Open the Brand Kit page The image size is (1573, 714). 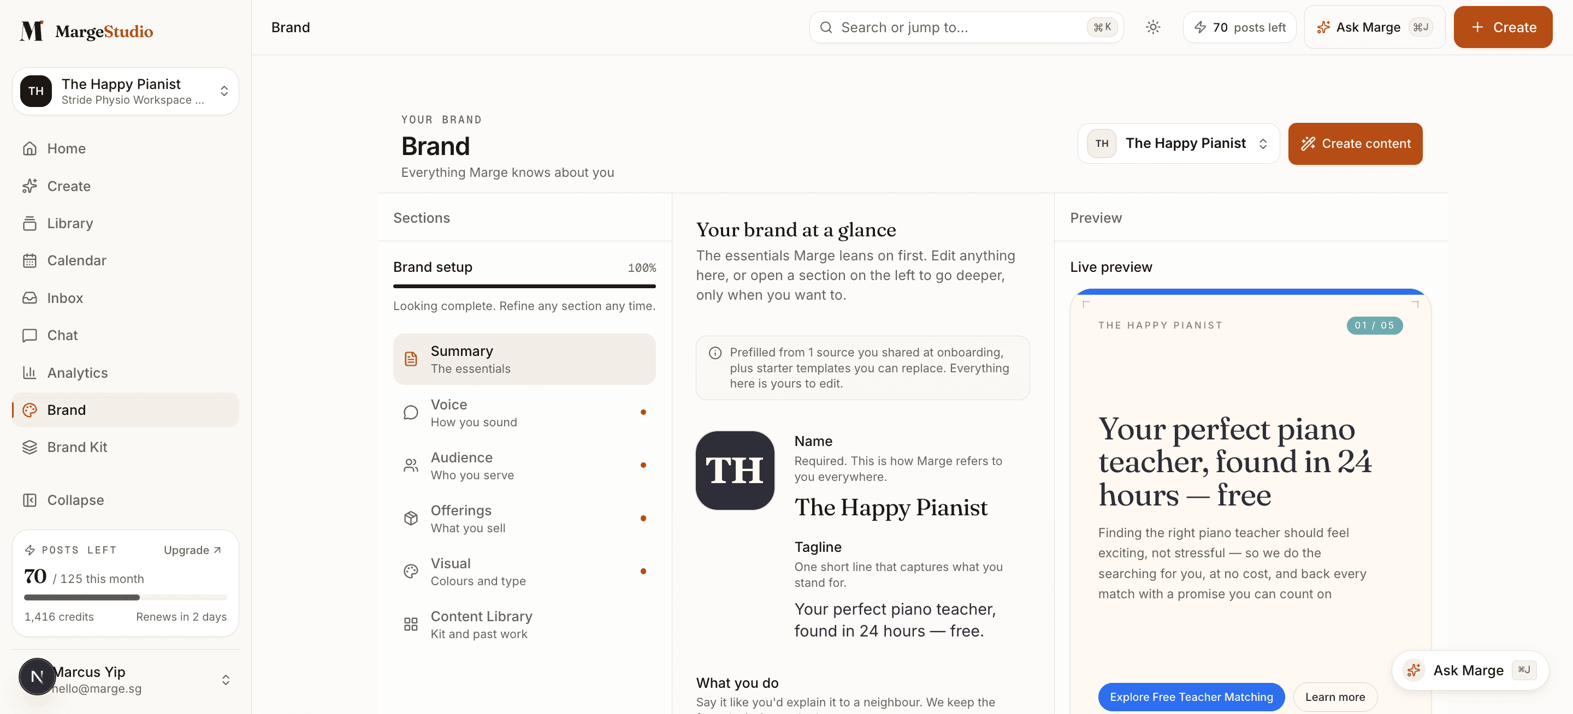pyautogui.click(x=125, y=447)
